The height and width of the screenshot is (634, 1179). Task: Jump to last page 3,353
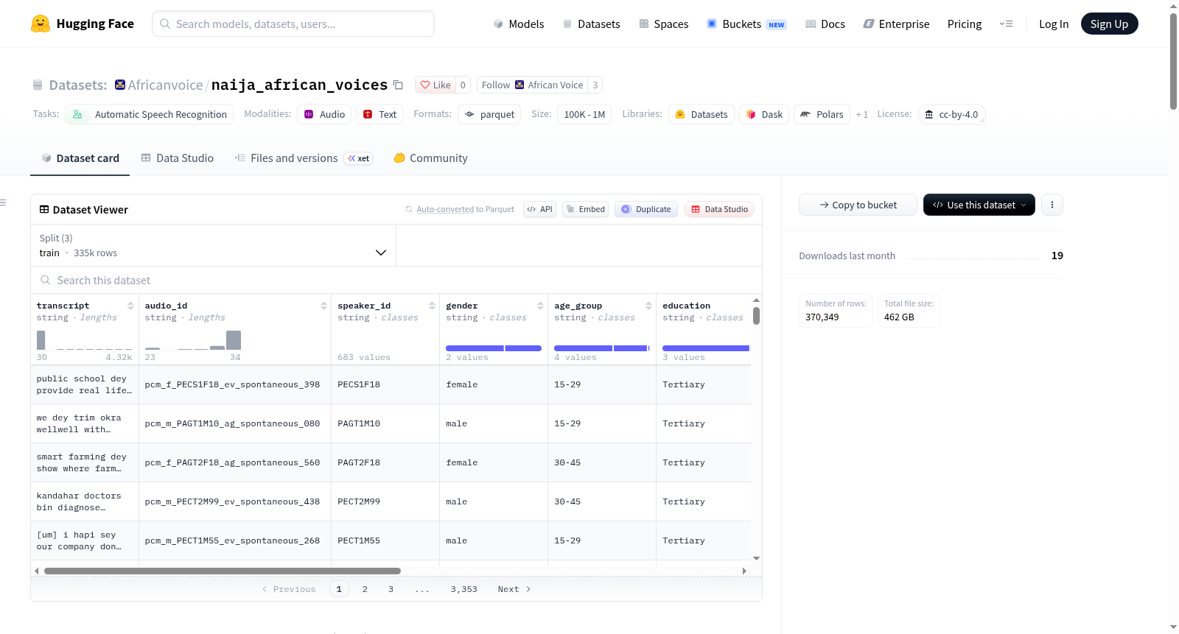pyautogui.click(x=464, y=589)
